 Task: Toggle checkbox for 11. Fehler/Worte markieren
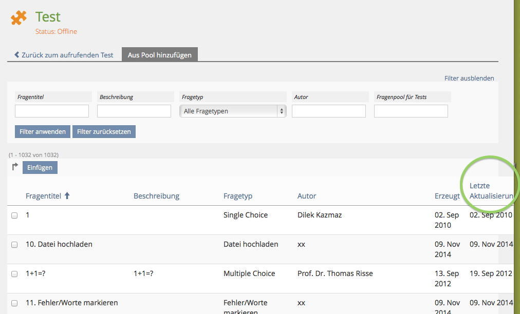(x=14, y=303)
